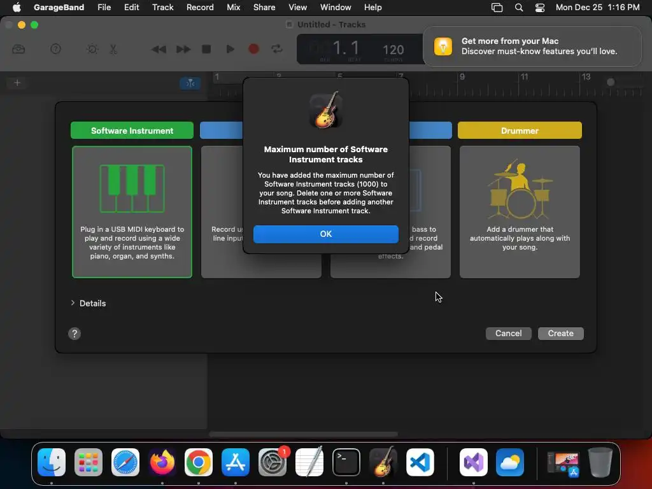Click the horizontal zoom slider knob
Image resolution: width=652 pixels, height=489 pixels.
(611, 82)
